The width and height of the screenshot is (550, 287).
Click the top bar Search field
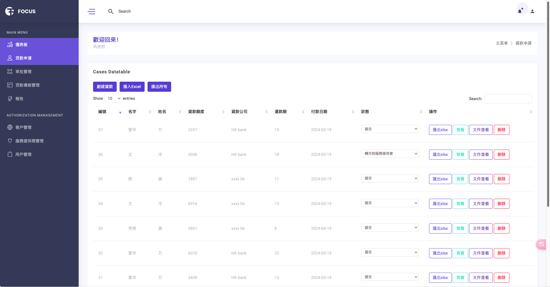click(x=124, y=11)
